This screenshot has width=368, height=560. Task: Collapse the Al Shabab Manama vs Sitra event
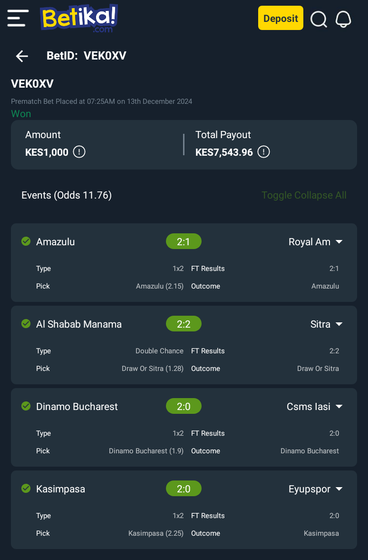(339, 324)
